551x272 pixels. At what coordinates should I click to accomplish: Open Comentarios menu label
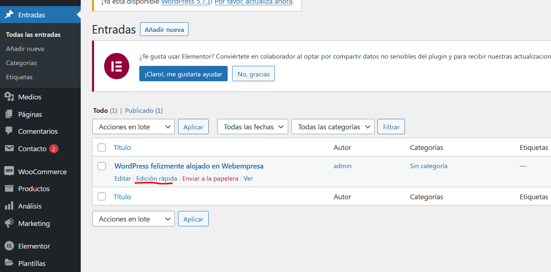tap(38, 131)
